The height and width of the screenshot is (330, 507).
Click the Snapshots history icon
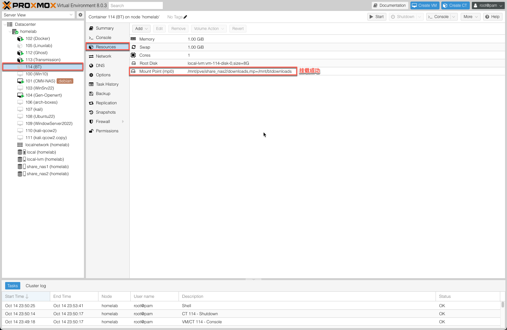coord(91,112)
